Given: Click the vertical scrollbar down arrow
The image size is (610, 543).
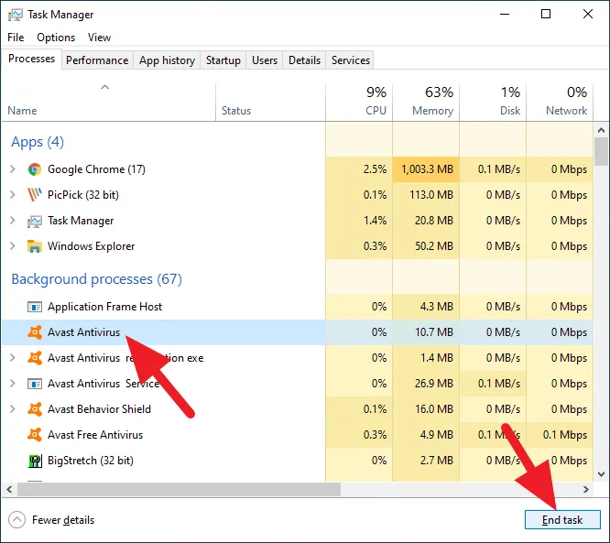Looking at the screenshot, I should [602, 474].
